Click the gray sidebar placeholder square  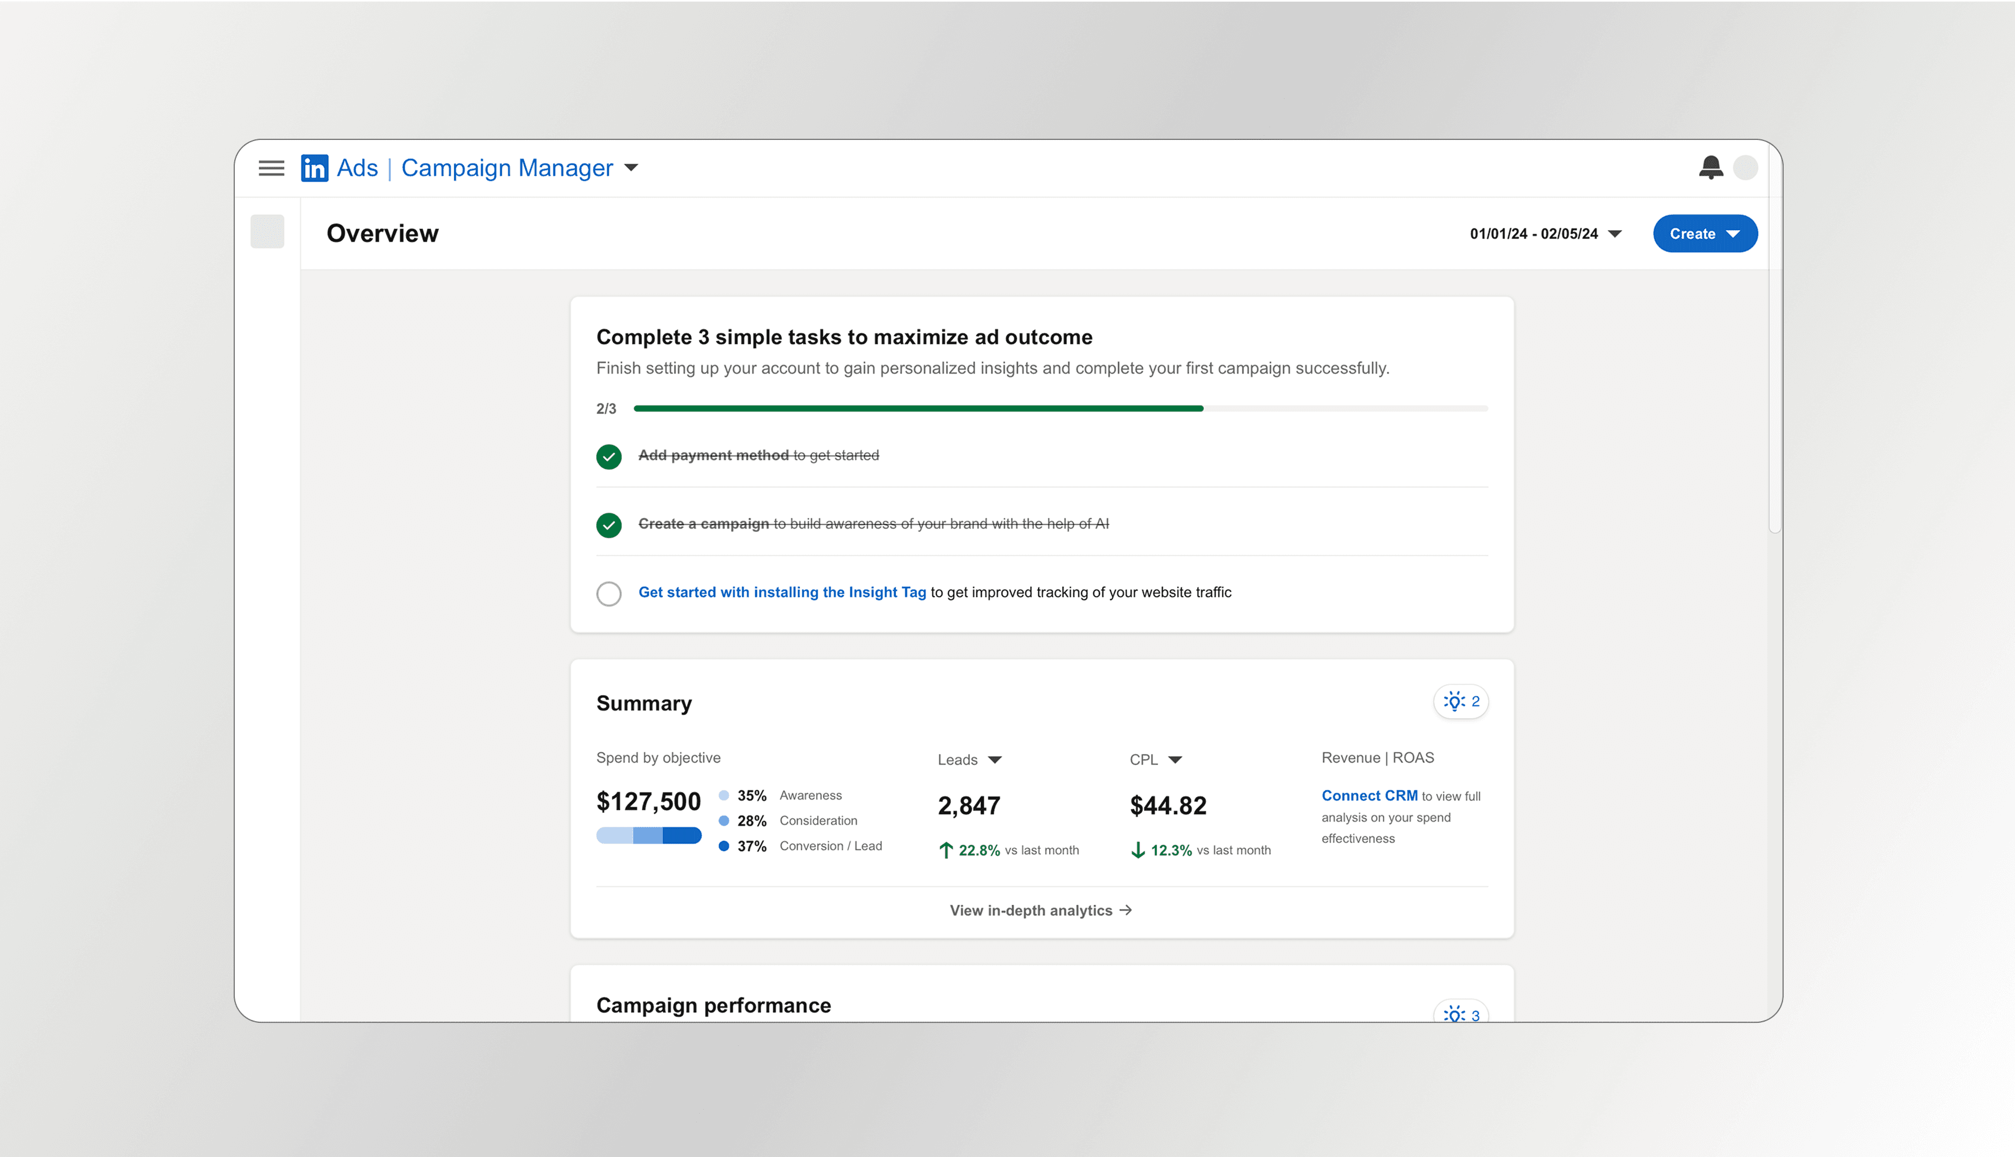coord(267,231)
